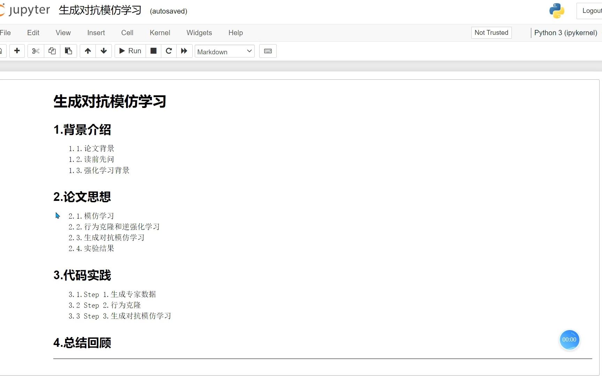Paste cells below using the clipboard icon
This screenshot has width=602, height=376.
pyautogui.click(x=68, y=51)
